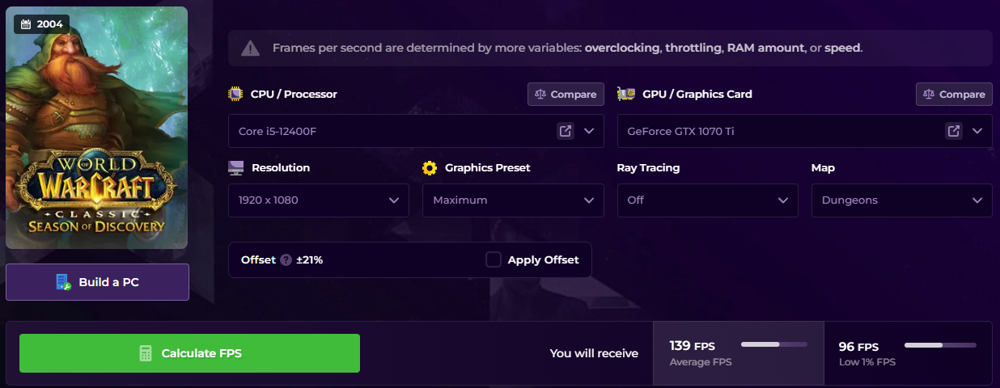Open the GPU external link icon

(x=954, y=131)
